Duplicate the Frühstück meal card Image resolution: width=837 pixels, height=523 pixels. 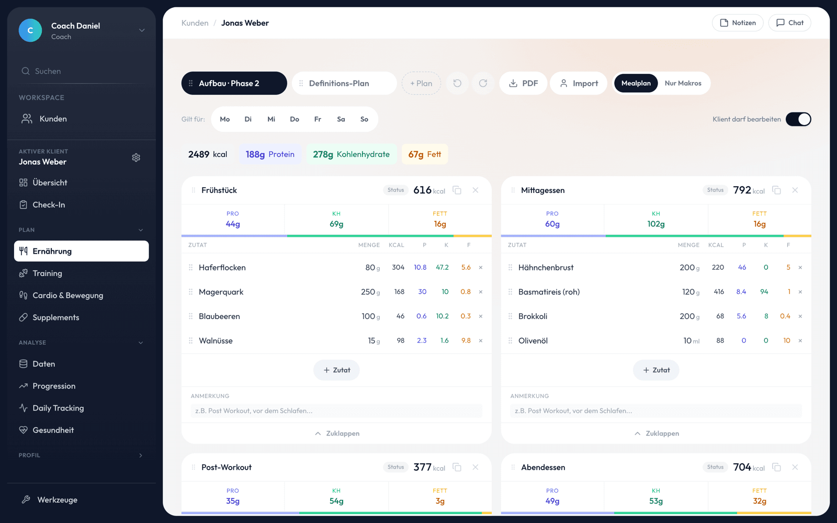click(x=457, y=190)
